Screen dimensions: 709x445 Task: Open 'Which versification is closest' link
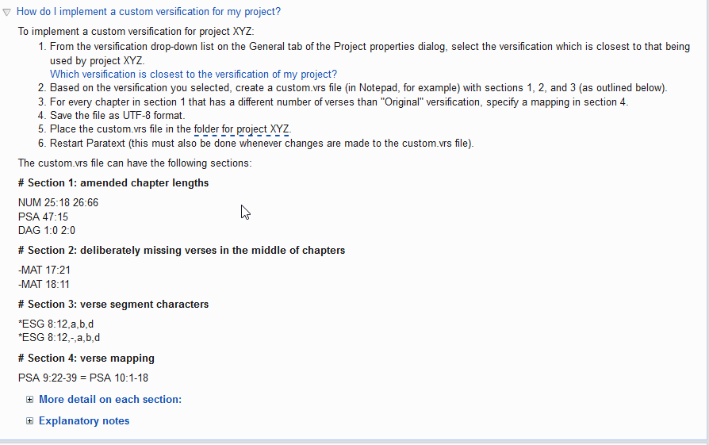click(194, 75)
